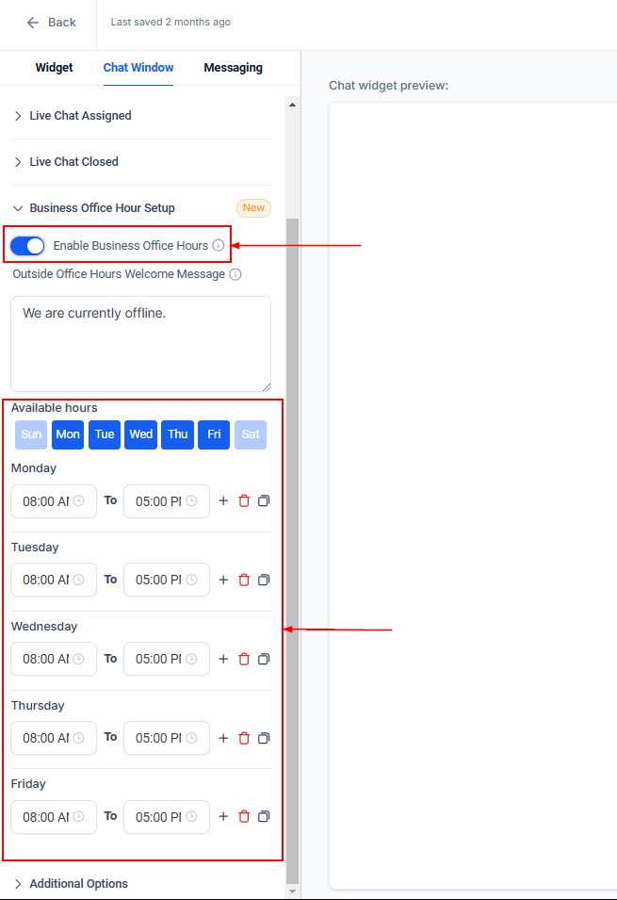The height and width of the screenshot is (900, 617).
Task: Expand the Live Chat Assigned section
Action: [x=80, y=116]
